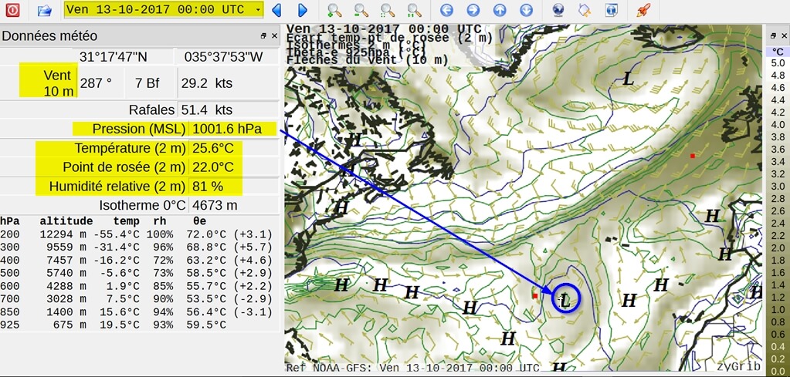Screen dimensions: 790x377
Task: Click the 700 hPa altitude row
Action: point(136,300)
